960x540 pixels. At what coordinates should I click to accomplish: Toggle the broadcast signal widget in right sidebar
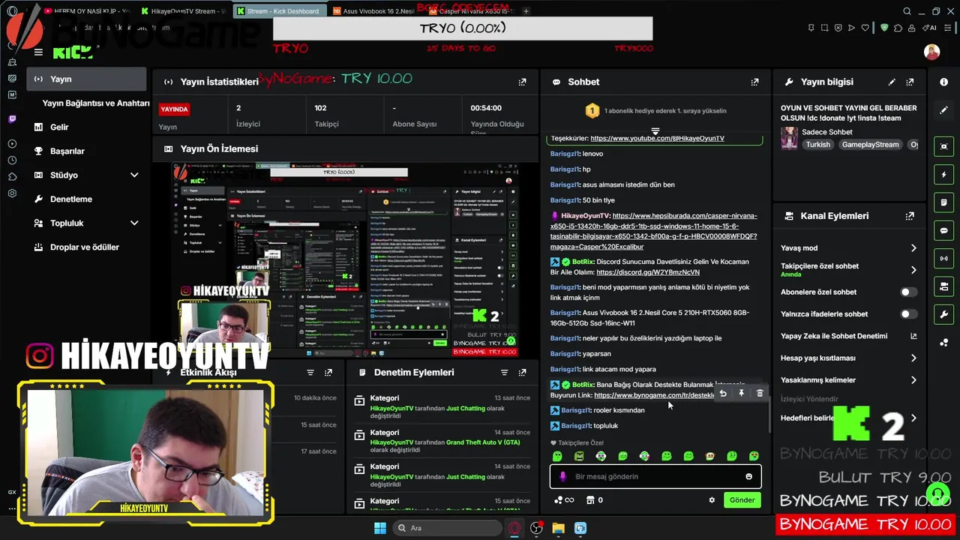[x=943, y=259]
